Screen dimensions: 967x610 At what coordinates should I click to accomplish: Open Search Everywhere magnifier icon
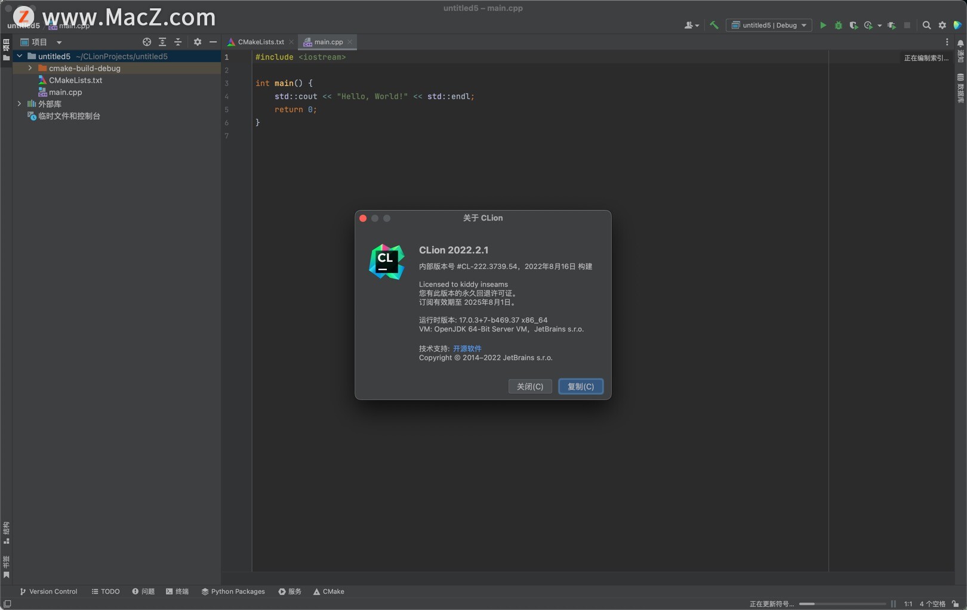click(x=926, y=25)
